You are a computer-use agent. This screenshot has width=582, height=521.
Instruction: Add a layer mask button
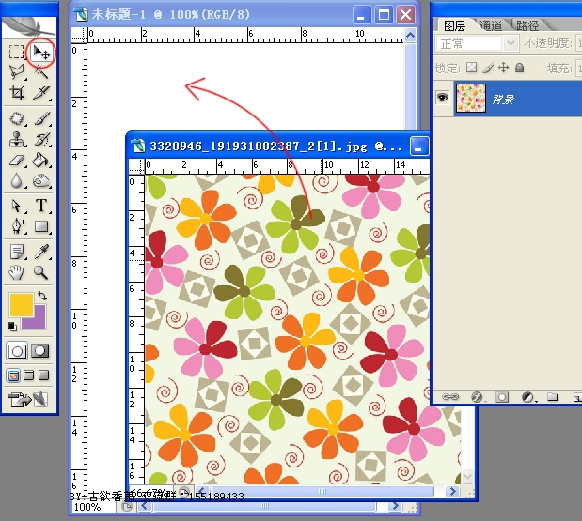(502, 397)
